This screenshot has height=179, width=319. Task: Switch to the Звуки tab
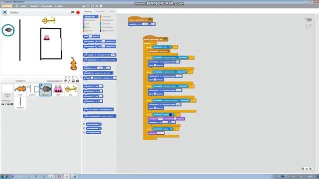112,11
